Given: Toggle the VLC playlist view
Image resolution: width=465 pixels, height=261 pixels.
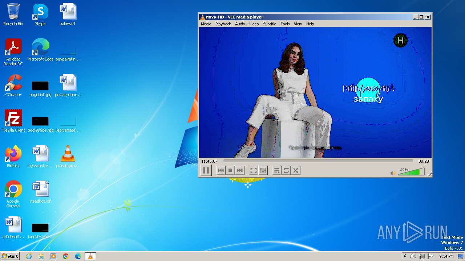Looking at the screenshot, I should pos(277,170).
